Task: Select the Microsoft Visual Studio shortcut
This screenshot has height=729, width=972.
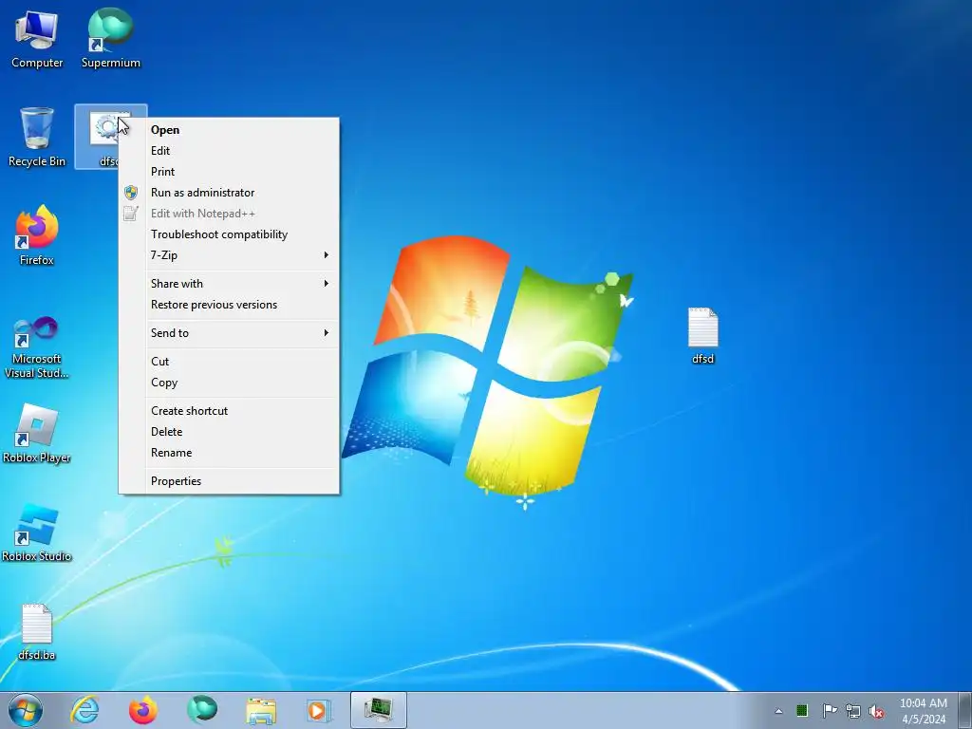Action: 37,347
